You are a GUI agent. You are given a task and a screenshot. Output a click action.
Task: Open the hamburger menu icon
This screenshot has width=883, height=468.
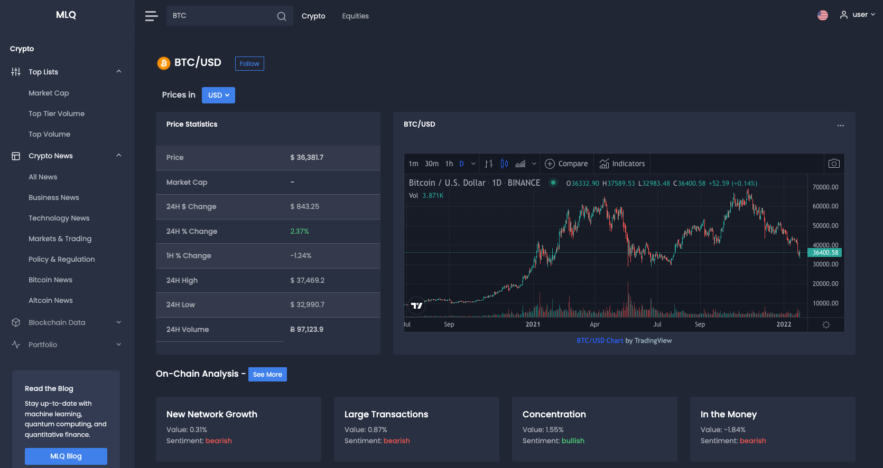tap(152, 16)
